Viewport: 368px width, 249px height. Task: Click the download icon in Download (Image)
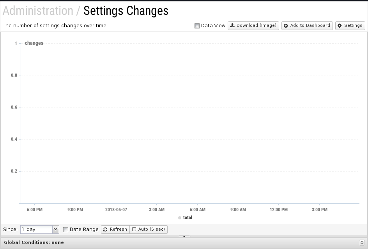point(232,26)
